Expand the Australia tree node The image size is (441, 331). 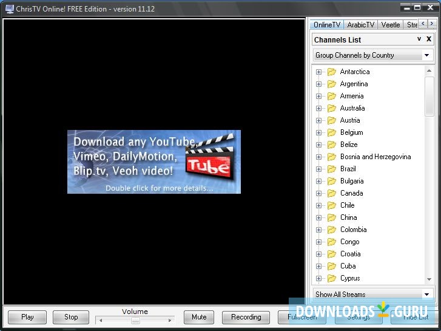(x=318, y=108)
